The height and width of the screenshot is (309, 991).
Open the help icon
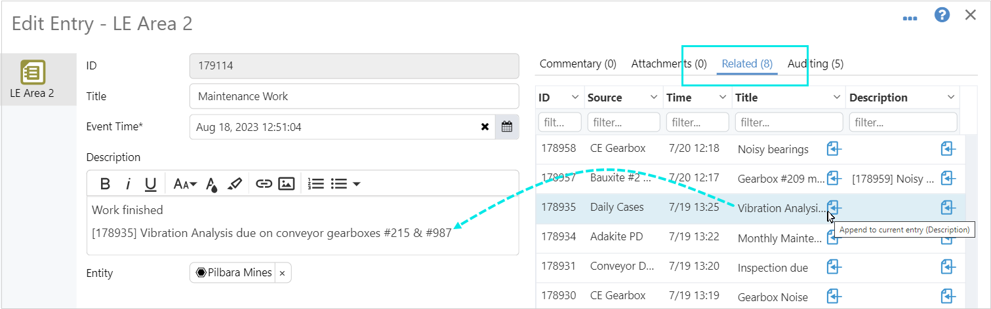942,16
